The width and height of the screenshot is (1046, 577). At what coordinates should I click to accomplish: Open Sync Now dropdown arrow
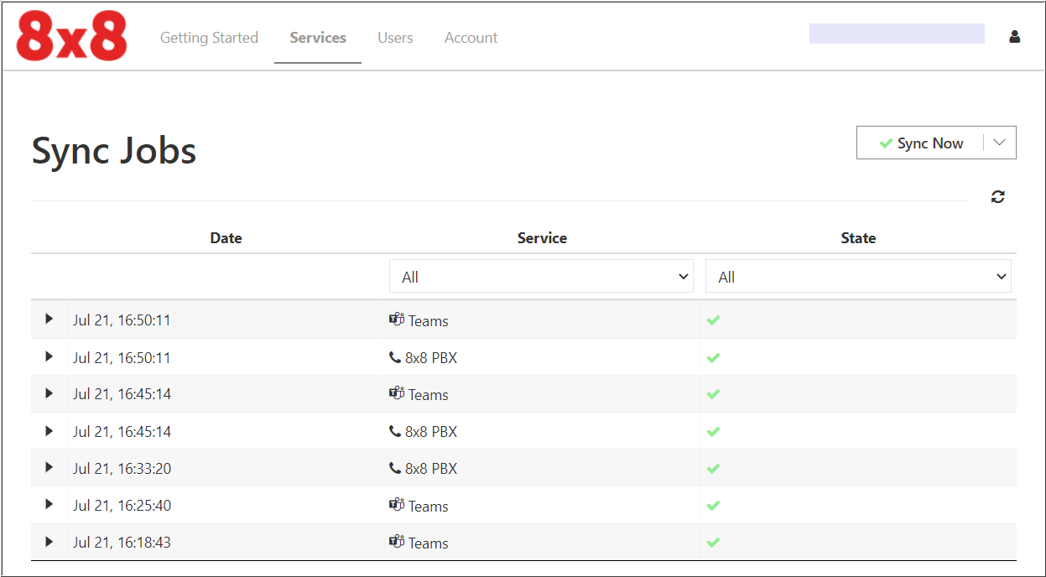(x=999, y=143)
